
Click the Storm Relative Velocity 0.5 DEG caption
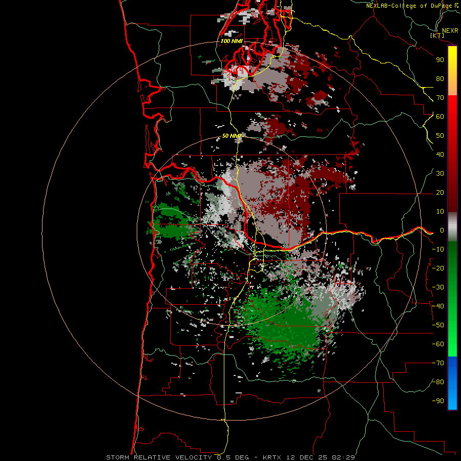pos(177,457)
